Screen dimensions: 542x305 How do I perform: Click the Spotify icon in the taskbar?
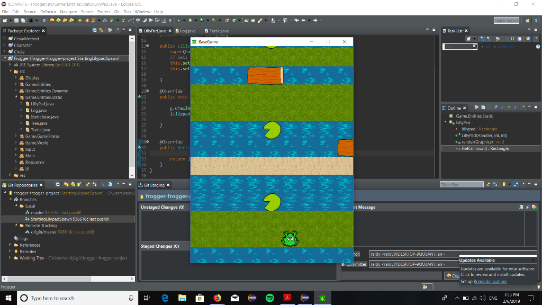pos(269,298)
